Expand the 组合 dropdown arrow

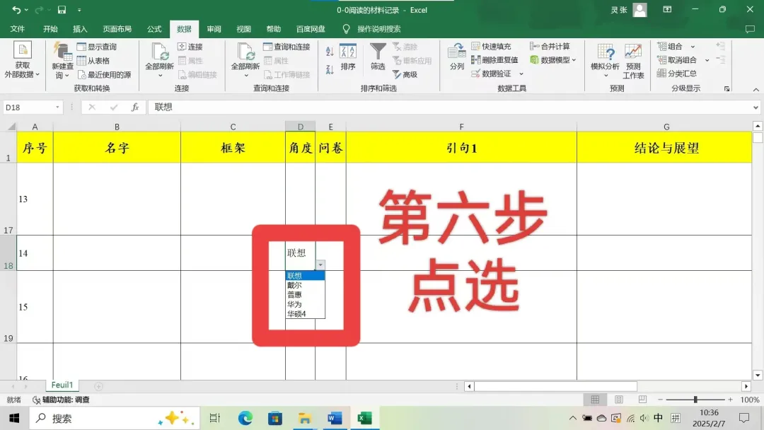[693, 47]
